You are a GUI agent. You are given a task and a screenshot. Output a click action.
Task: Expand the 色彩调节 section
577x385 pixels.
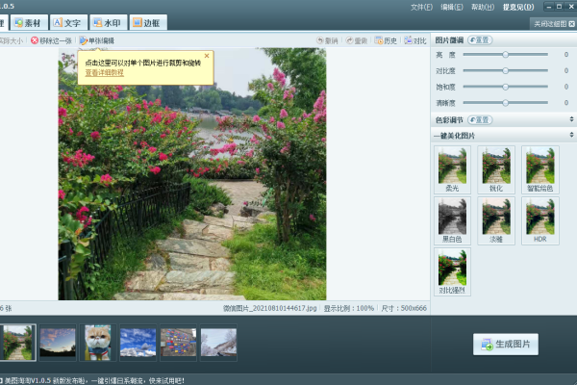pos(571,119)
